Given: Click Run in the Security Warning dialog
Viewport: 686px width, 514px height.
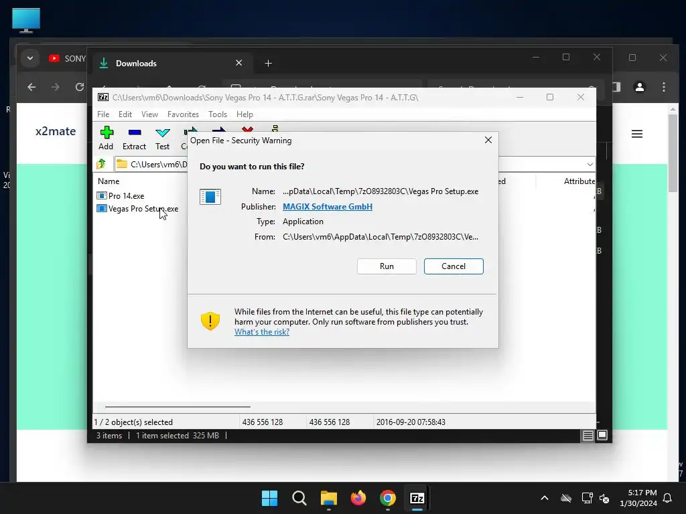Looking at the screenshot, I should pyautogui.click(x=387, y=266).
